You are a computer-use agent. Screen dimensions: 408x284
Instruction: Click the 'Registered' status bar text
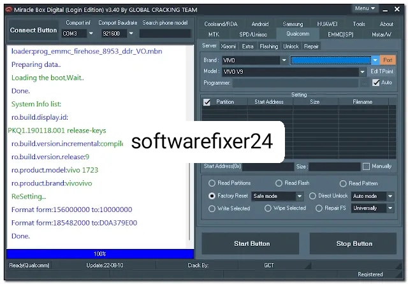point(370,274)
